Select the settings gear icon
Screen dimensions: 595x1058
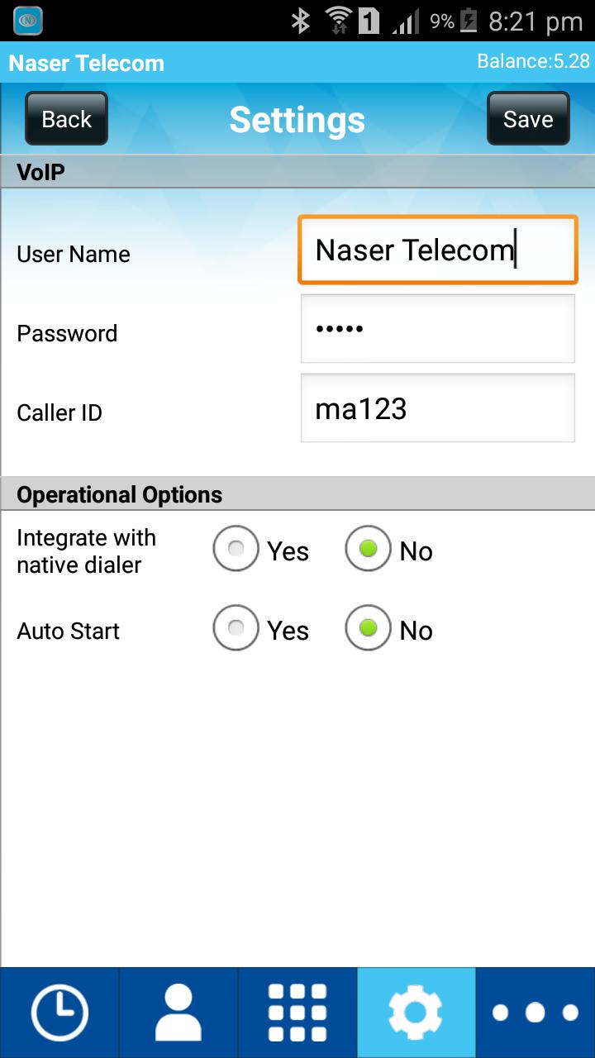(416, 1010)
